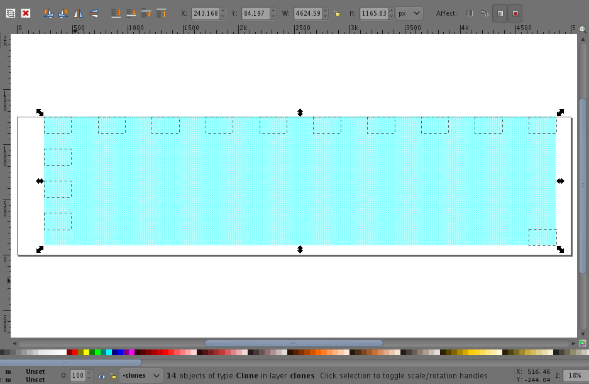The width and height of the screenshot is (589, 384).
Task: Lower selection to bottom
Action: coord(116,13)
